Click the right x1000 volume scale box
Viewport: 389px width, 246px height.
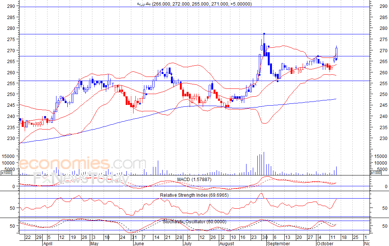[x=376, y=173]
